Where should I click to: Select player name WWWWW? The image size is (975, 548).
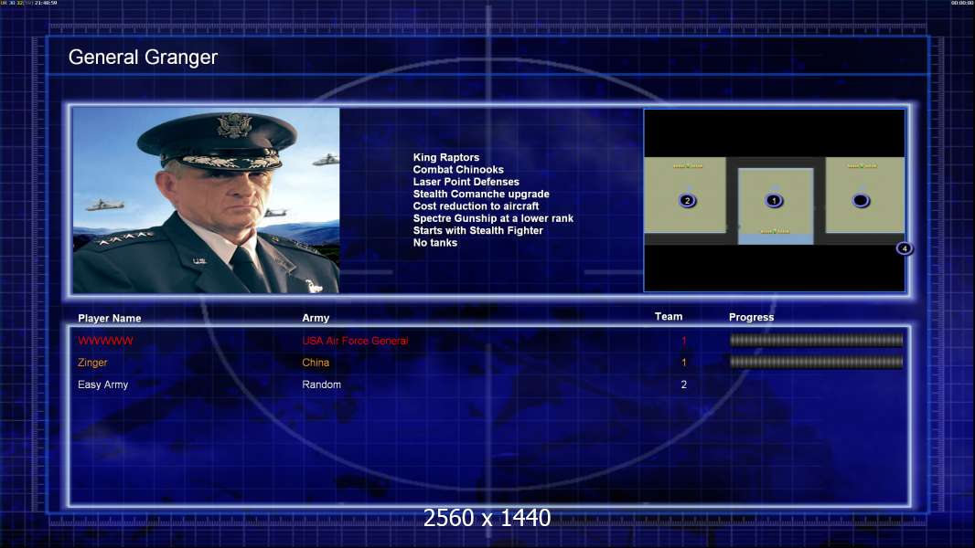(105, 341)
